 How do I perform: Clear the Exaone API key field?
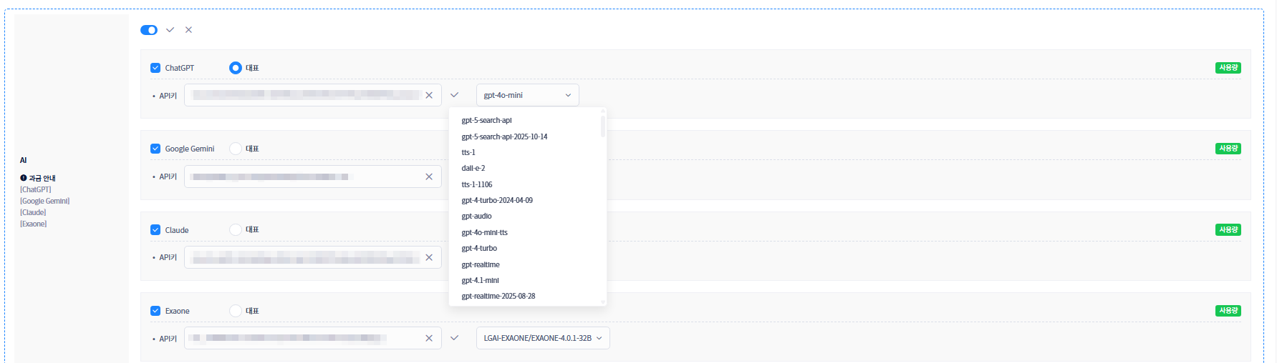(429, 338)
